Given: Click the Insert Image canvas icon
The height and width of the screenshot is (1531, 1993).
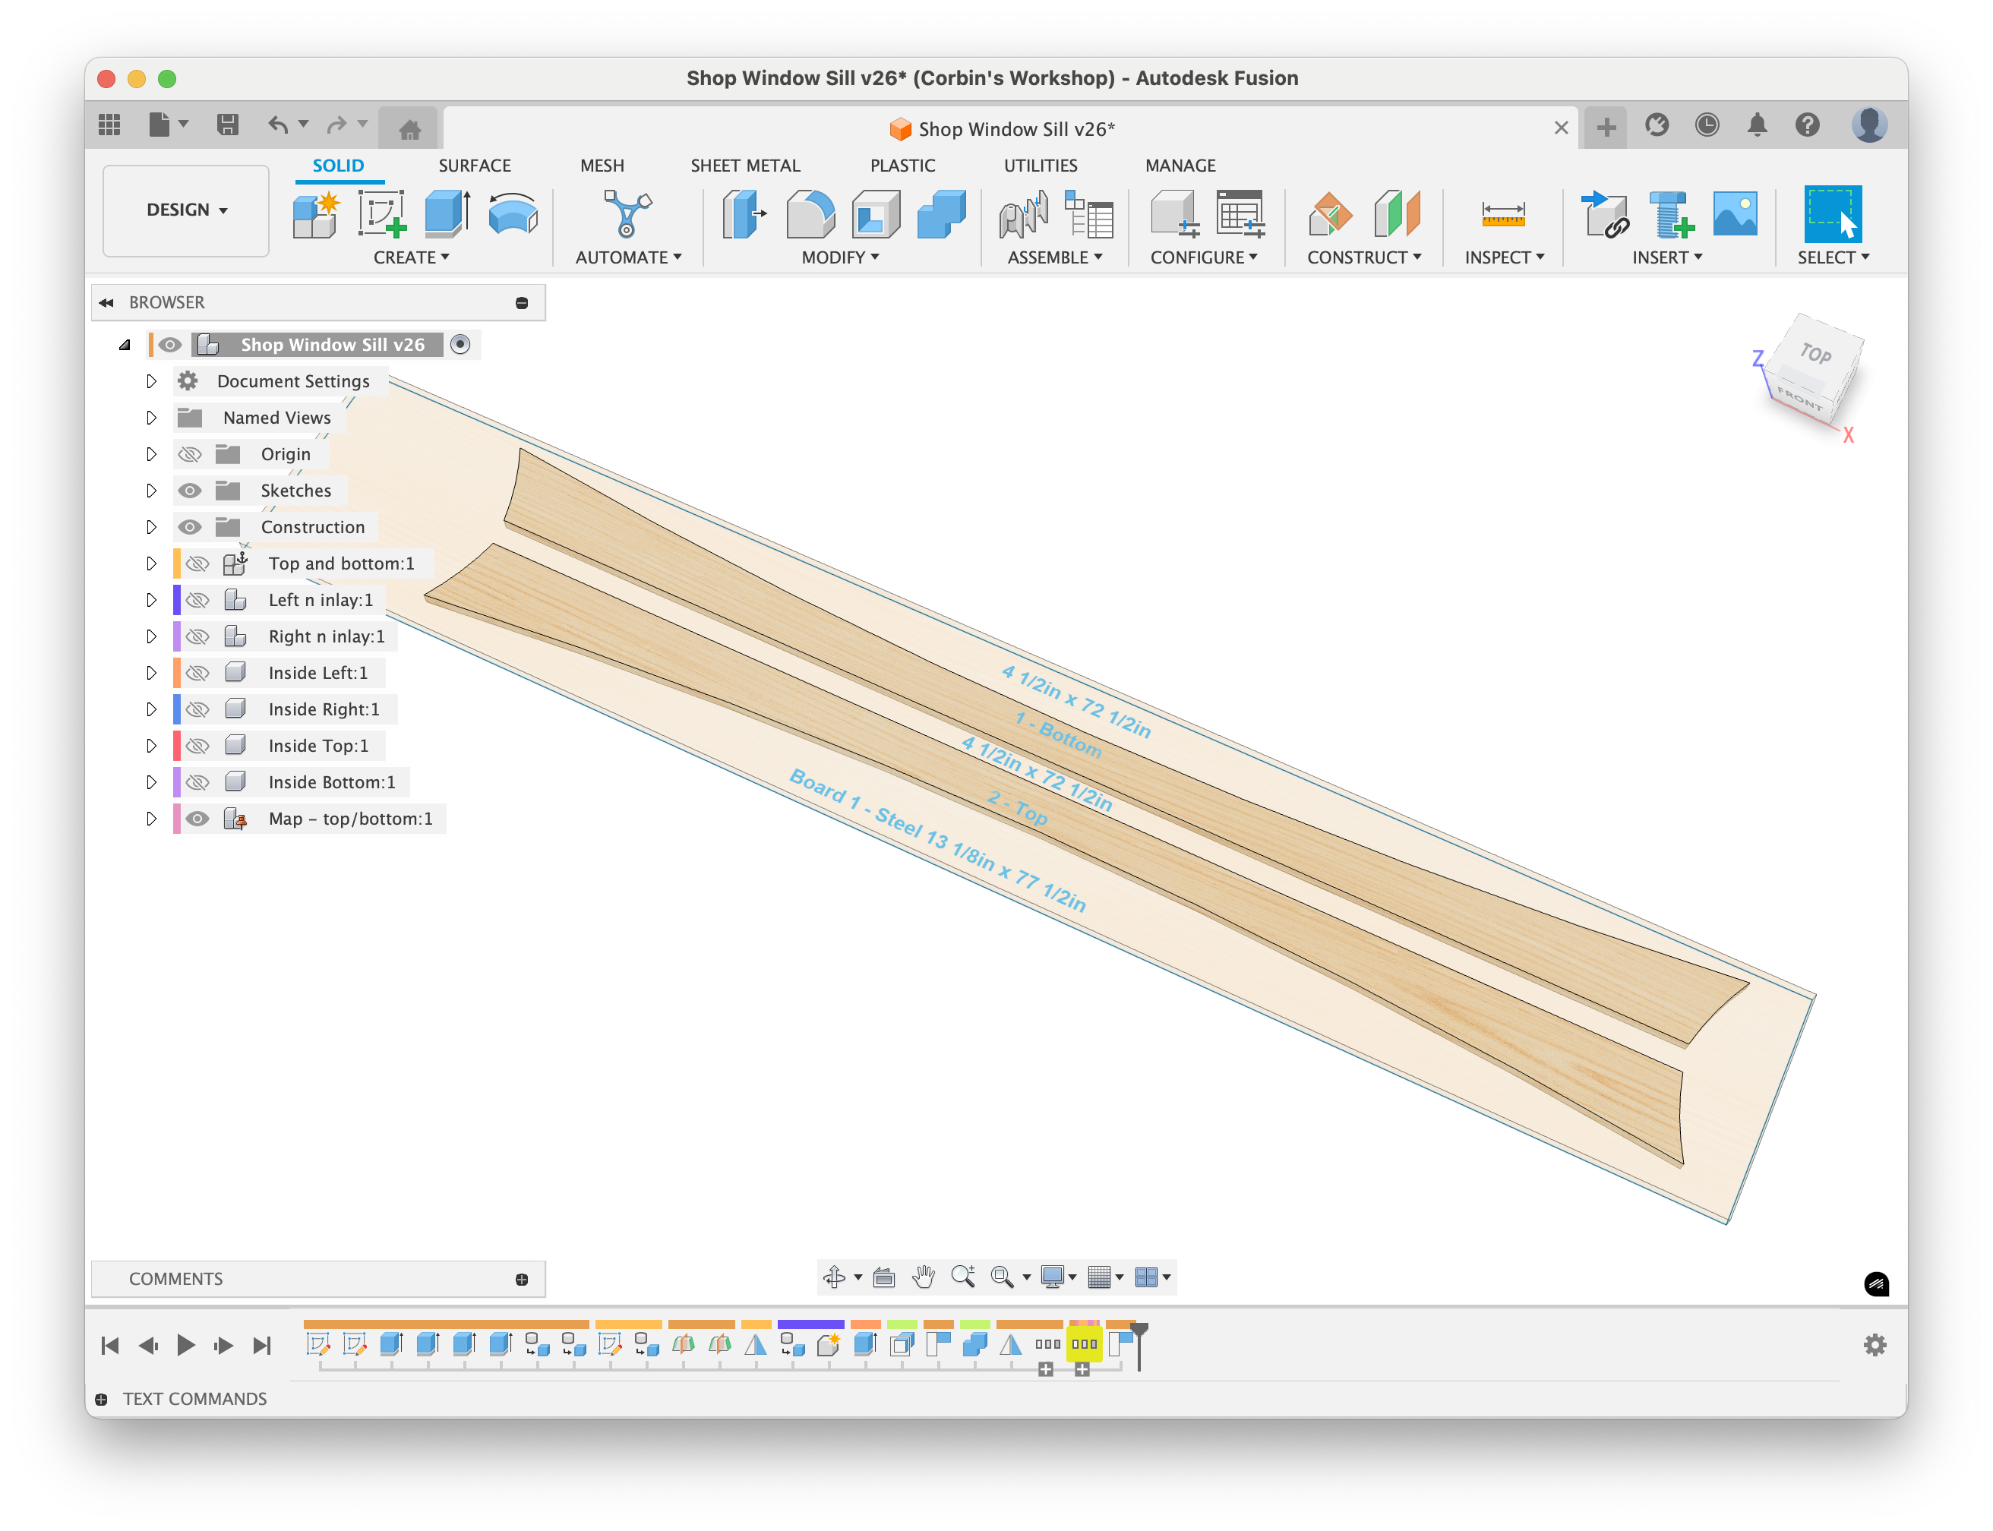Looking at the screenshot, I should click(1735, 215).
